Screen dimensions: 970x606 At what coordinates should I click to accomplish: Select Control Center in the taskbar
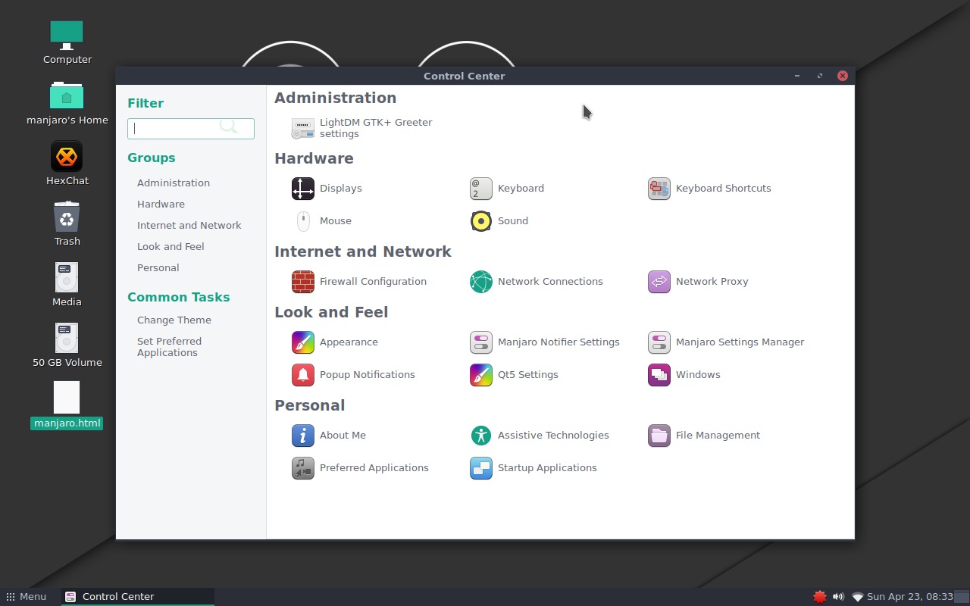coord(117,596)
